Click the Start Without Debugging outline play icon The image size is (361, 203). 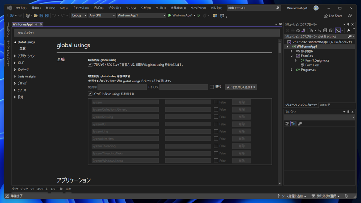pyautogui.click(x=199, y=15)
